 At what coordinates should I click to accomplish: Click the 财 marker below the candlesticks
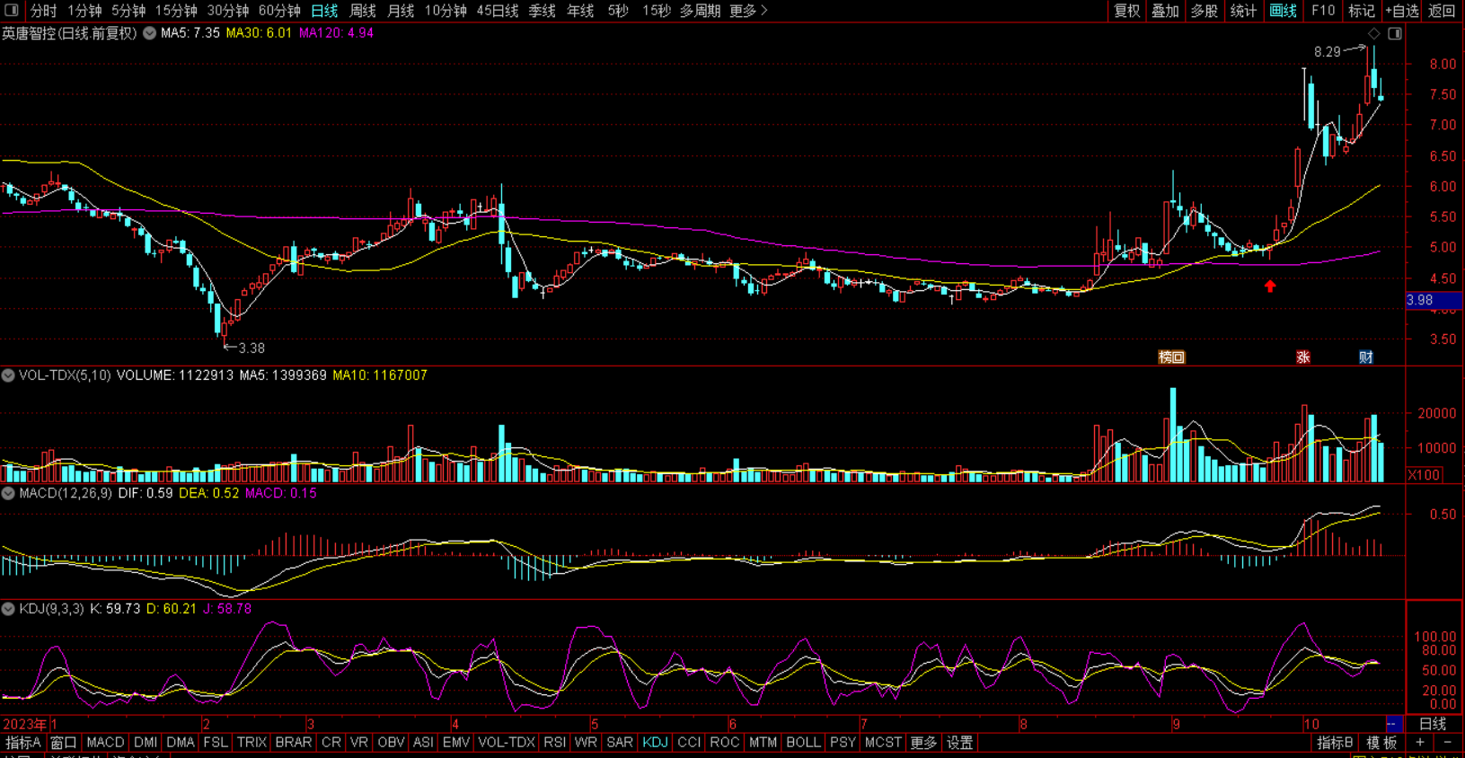click(x=1366, y=357)
